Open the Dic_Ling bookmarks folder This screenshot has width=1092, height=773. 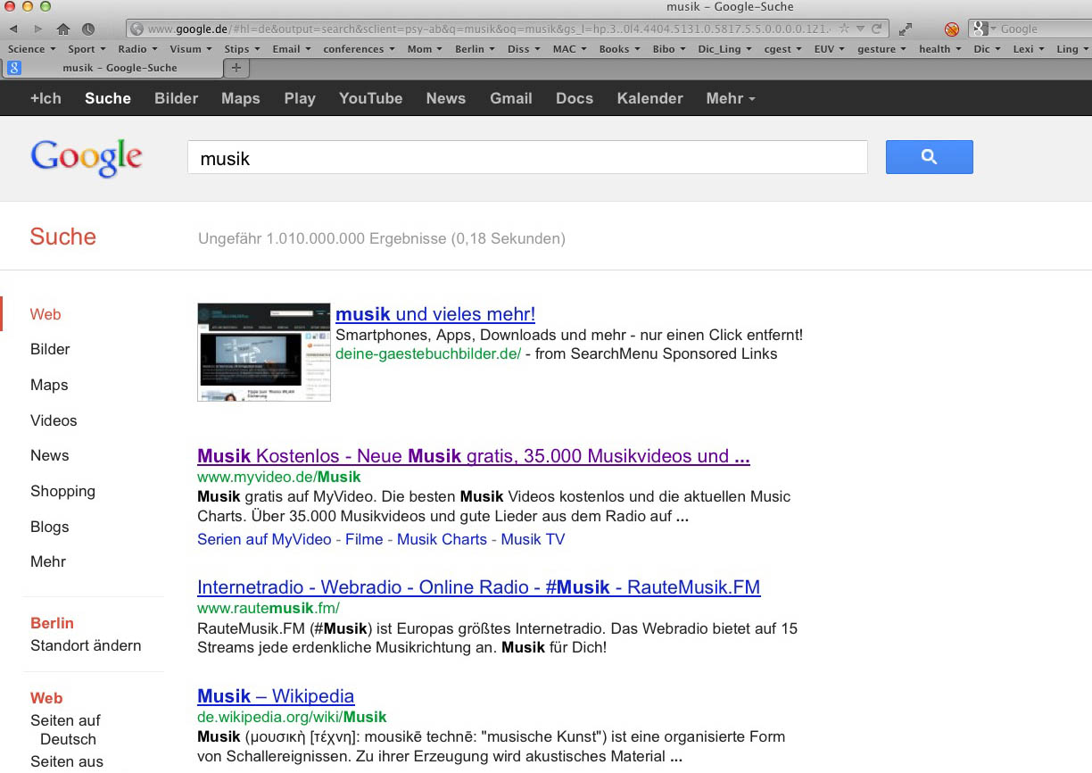[x=724, y=49]
